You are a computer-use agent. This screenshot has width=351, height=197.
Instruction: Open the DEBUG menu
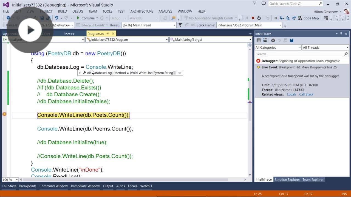(x=78, y=11)
